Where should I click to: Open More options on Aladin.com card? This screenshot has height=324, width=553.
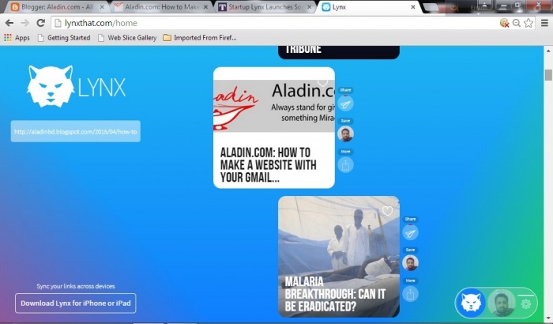click(x=346, y=165)
